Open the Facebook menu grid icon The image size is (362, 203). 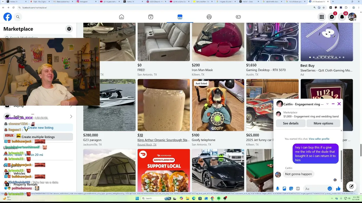point(322,17)
